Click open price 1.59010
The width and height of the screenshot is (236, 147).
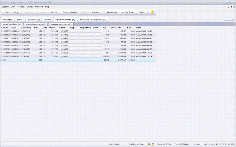coord(54,56)
